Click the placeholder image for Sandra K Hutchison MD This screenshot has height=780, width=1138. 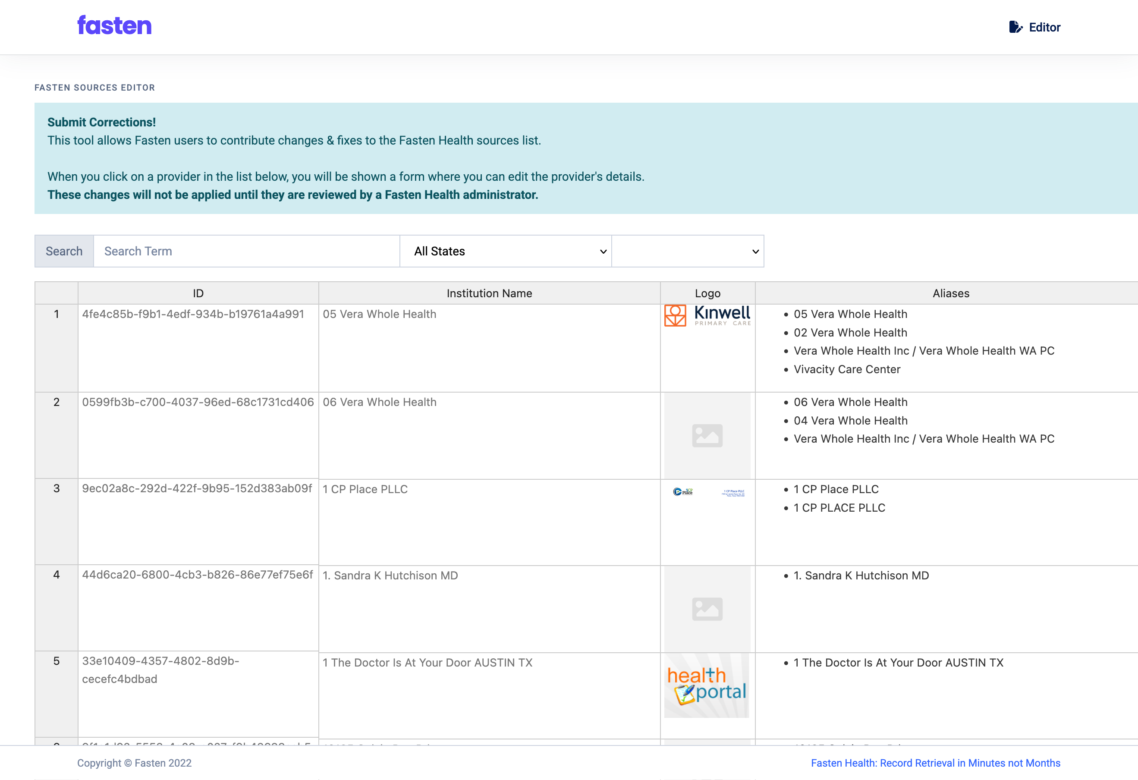707,608
